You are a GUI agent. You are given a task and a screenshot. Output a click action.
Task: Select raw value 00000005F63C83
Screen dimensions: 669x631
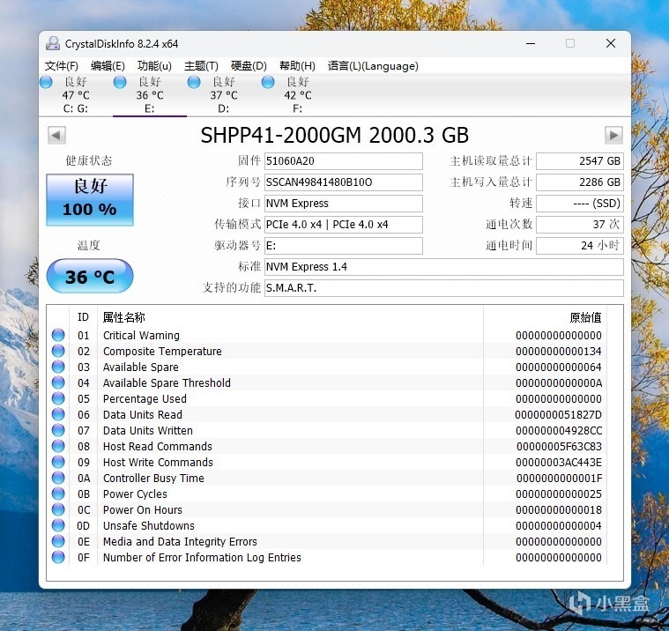coord(559,446)
